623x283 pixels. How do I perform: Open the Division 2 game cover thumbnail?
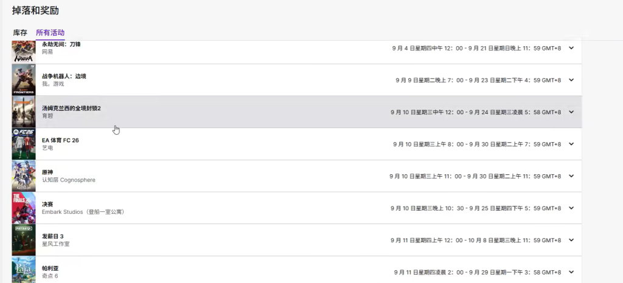point(24,112)
